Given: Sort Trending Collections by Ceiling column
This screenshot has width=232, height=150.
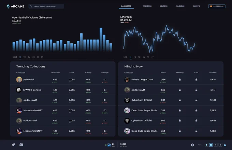Looking at the screenshot, I should click(88, 72).
